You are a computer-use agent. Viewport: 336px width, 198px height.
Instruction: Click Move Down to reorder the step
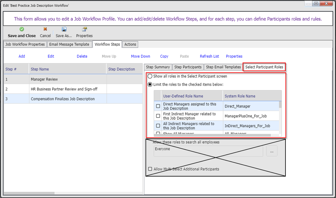click(x=140, y=56)
